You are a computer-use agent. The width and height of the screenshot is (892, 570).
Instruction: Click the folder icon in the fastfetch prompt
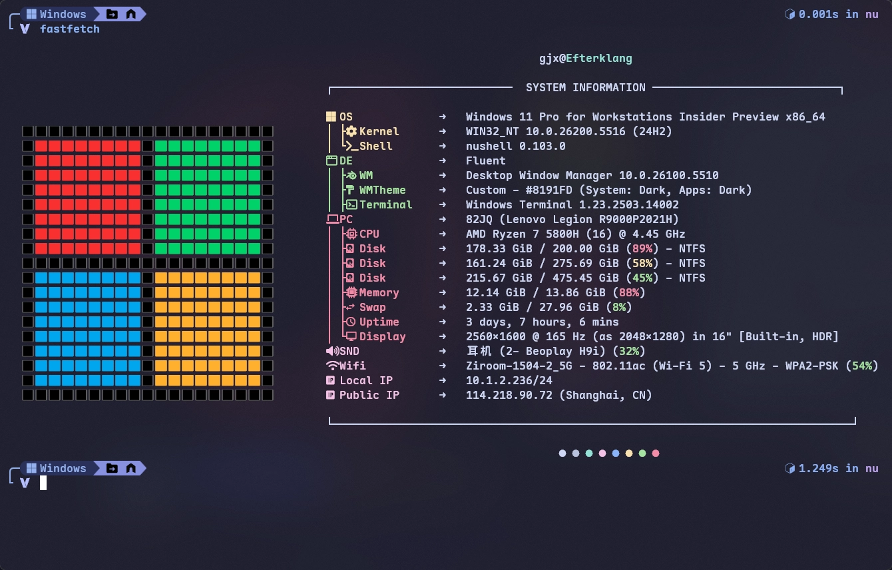[112, 14]
